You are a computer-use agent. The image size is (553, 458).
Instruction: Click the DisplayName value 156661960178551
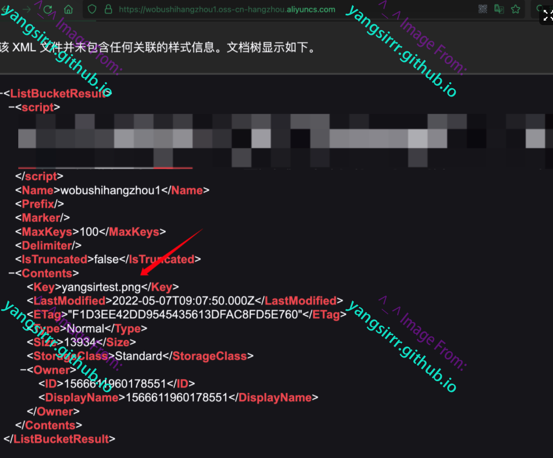(x=177, y=397)
